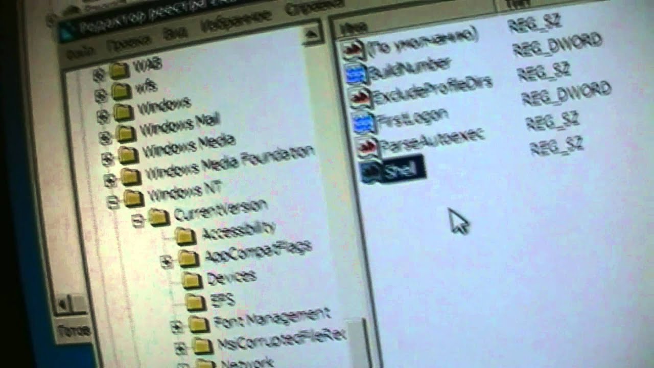Click the (По умолчанию) string value icon

tap(354, 50)
